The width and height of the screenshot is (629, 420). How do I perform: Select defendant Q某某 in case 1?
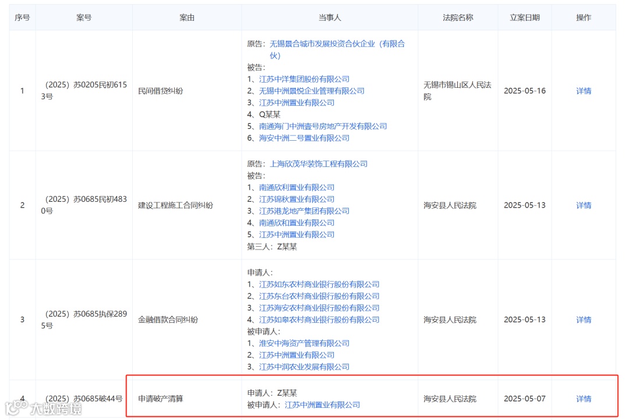(270, 115)
